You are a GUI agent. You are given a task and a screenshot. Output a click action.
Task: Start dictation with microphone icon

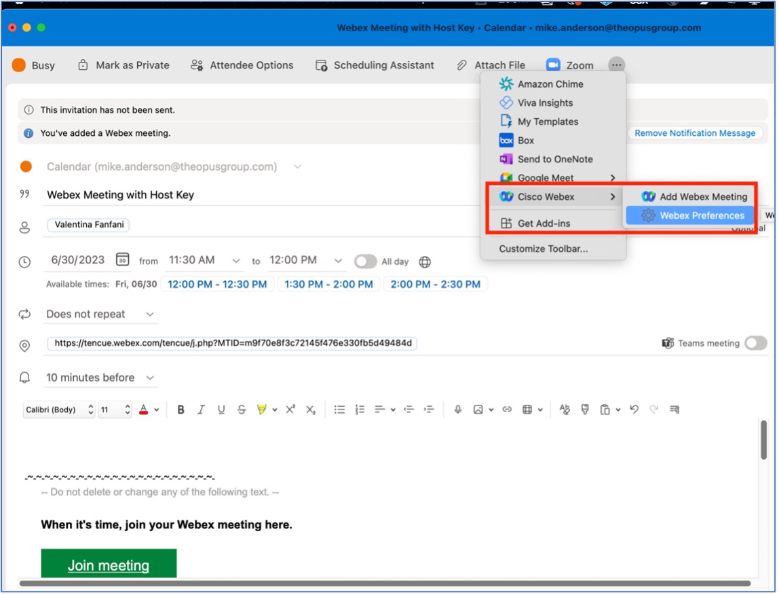click(458, 410)
